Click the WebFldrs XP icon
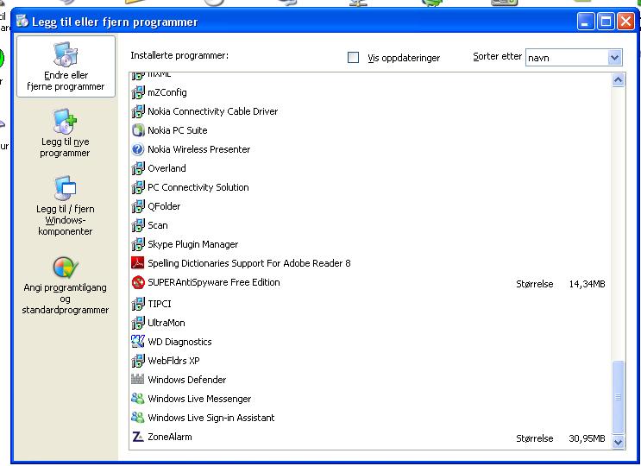Image resolution: width=641 pixels, height=466 pixels. pyautogui.click(x=138, y=361)
